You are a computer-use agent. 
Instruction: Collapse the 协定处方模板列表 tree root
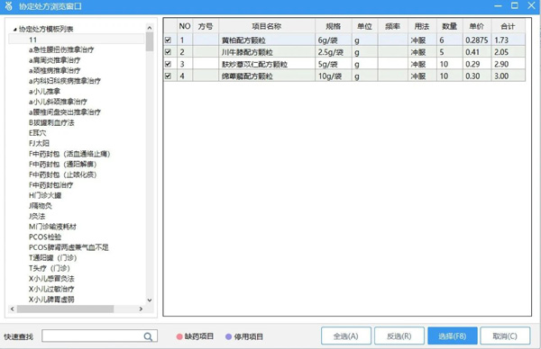tap(14, 30)
